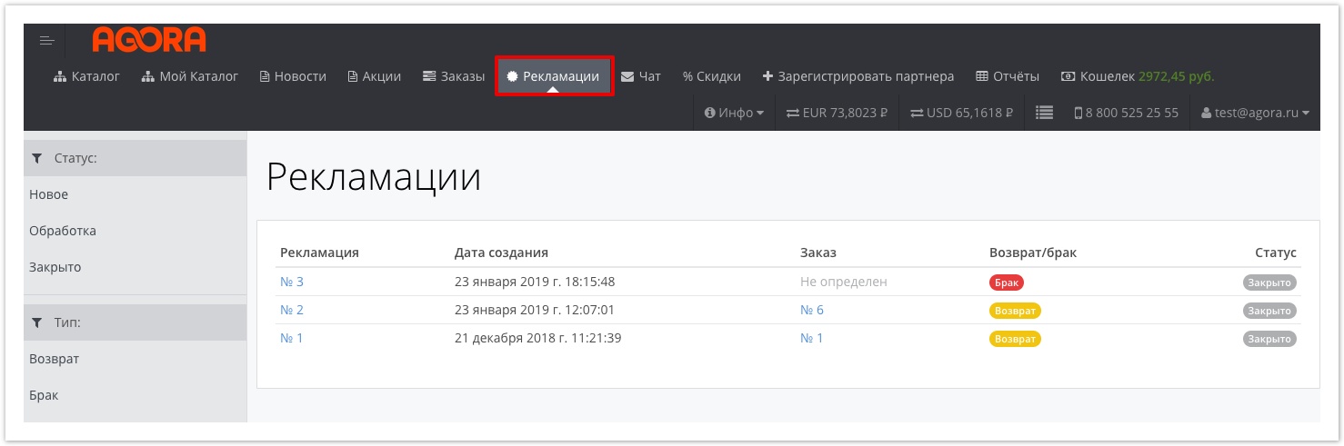
Task: Click the Не определен order text
Action: tap(844, 282)
